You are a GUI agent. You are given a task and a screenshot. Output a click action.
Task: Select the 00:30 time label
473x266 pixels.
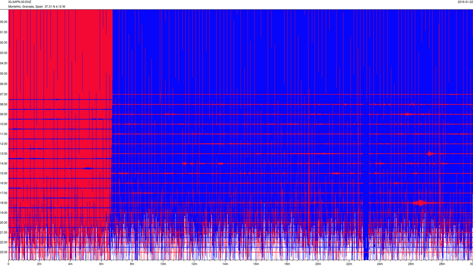click(3, 22)
